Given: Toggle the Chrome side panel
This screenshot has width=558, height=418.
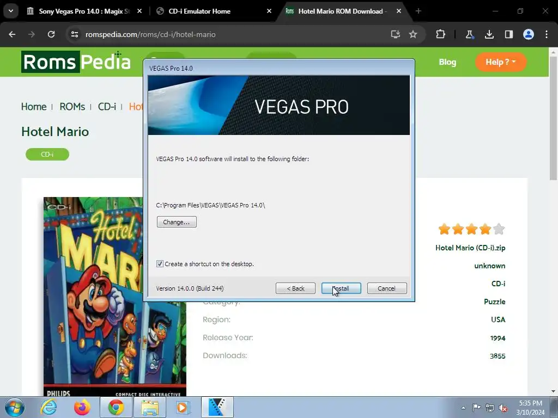Looking at the screenshot, I should click(509, 34).
